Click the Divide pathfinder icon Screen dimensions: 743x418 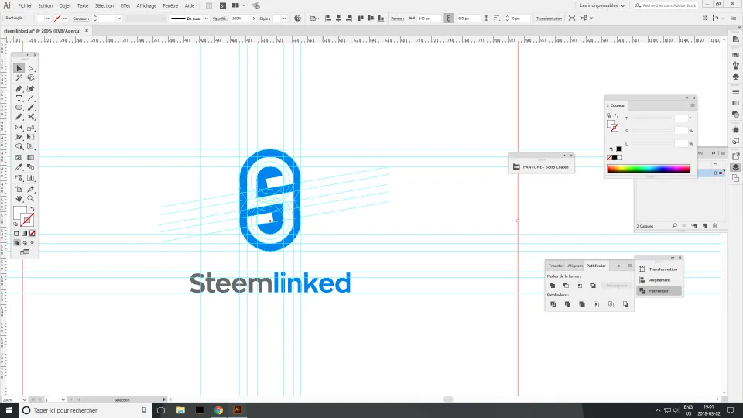click(553, 304)
